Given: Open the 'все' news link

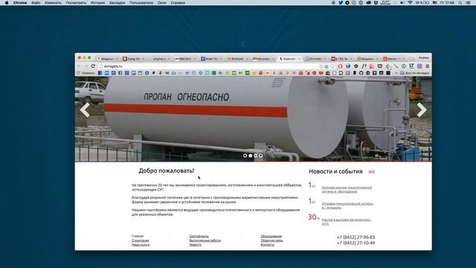Looking at the screenshot, I should (x=372, y=172).
